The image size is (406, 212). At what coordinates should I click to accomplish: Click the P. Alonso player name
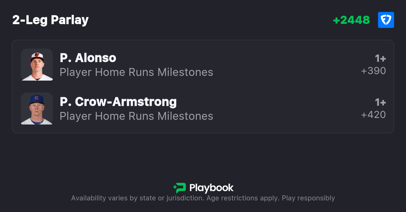[x=88, y=58]
